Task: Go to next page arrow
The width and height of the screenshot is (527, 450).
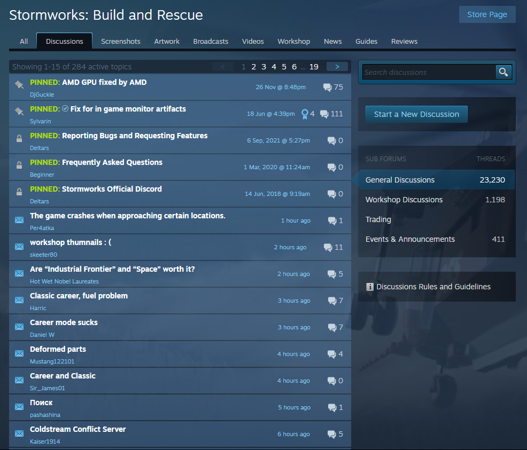Action: [337, 67]
